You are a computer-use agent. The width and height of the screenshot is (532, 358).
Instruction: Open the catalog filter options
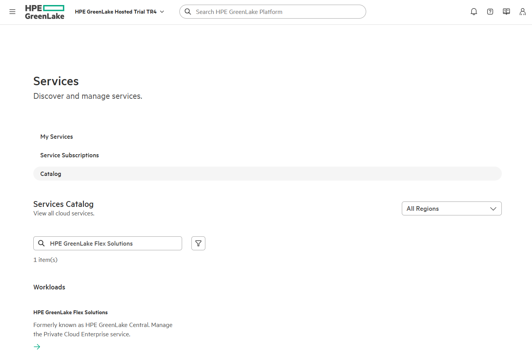click(x=198, y=243)
